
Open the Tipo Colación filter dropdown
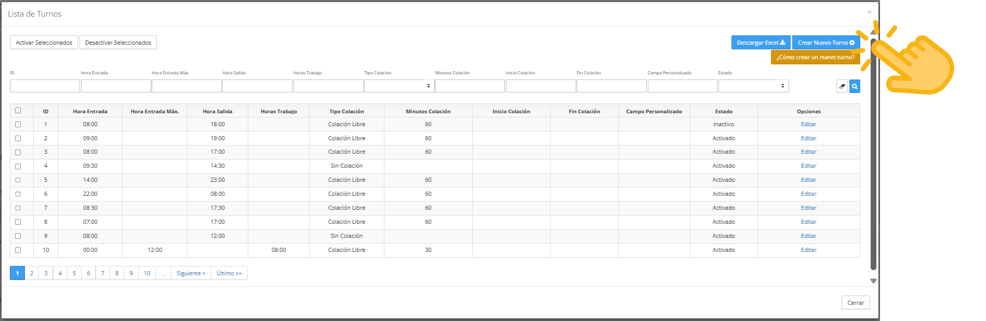(x=399, y=86)
